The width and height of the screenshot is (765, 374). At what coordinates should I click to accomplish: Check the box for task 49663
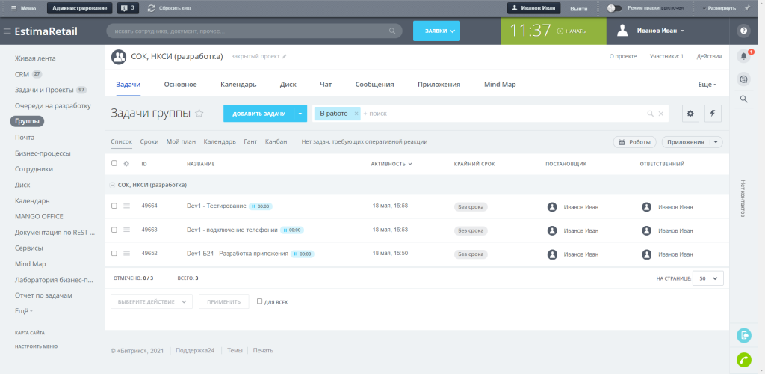coord(114,230)
